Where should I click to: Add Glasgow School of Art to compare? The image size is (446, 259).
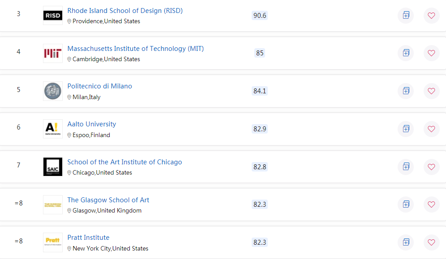coord(406,204)
